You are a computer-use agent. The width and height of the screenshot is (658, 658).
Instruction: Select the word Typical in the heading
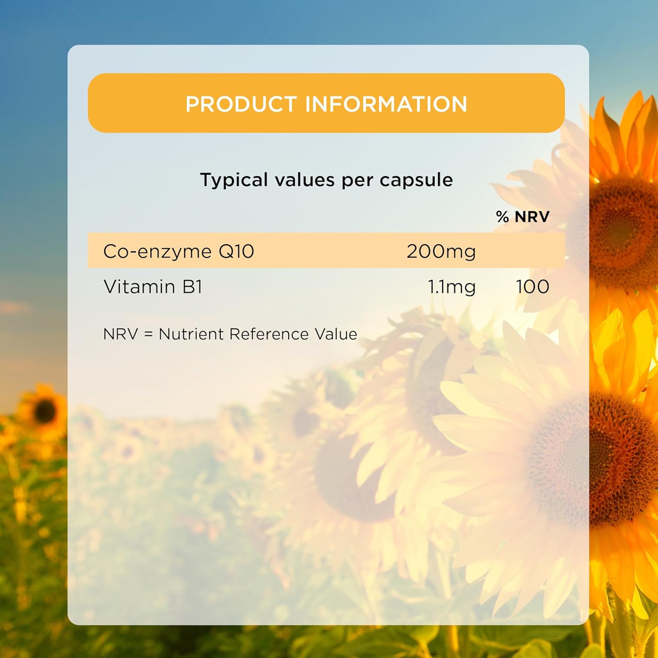(234, 180)
